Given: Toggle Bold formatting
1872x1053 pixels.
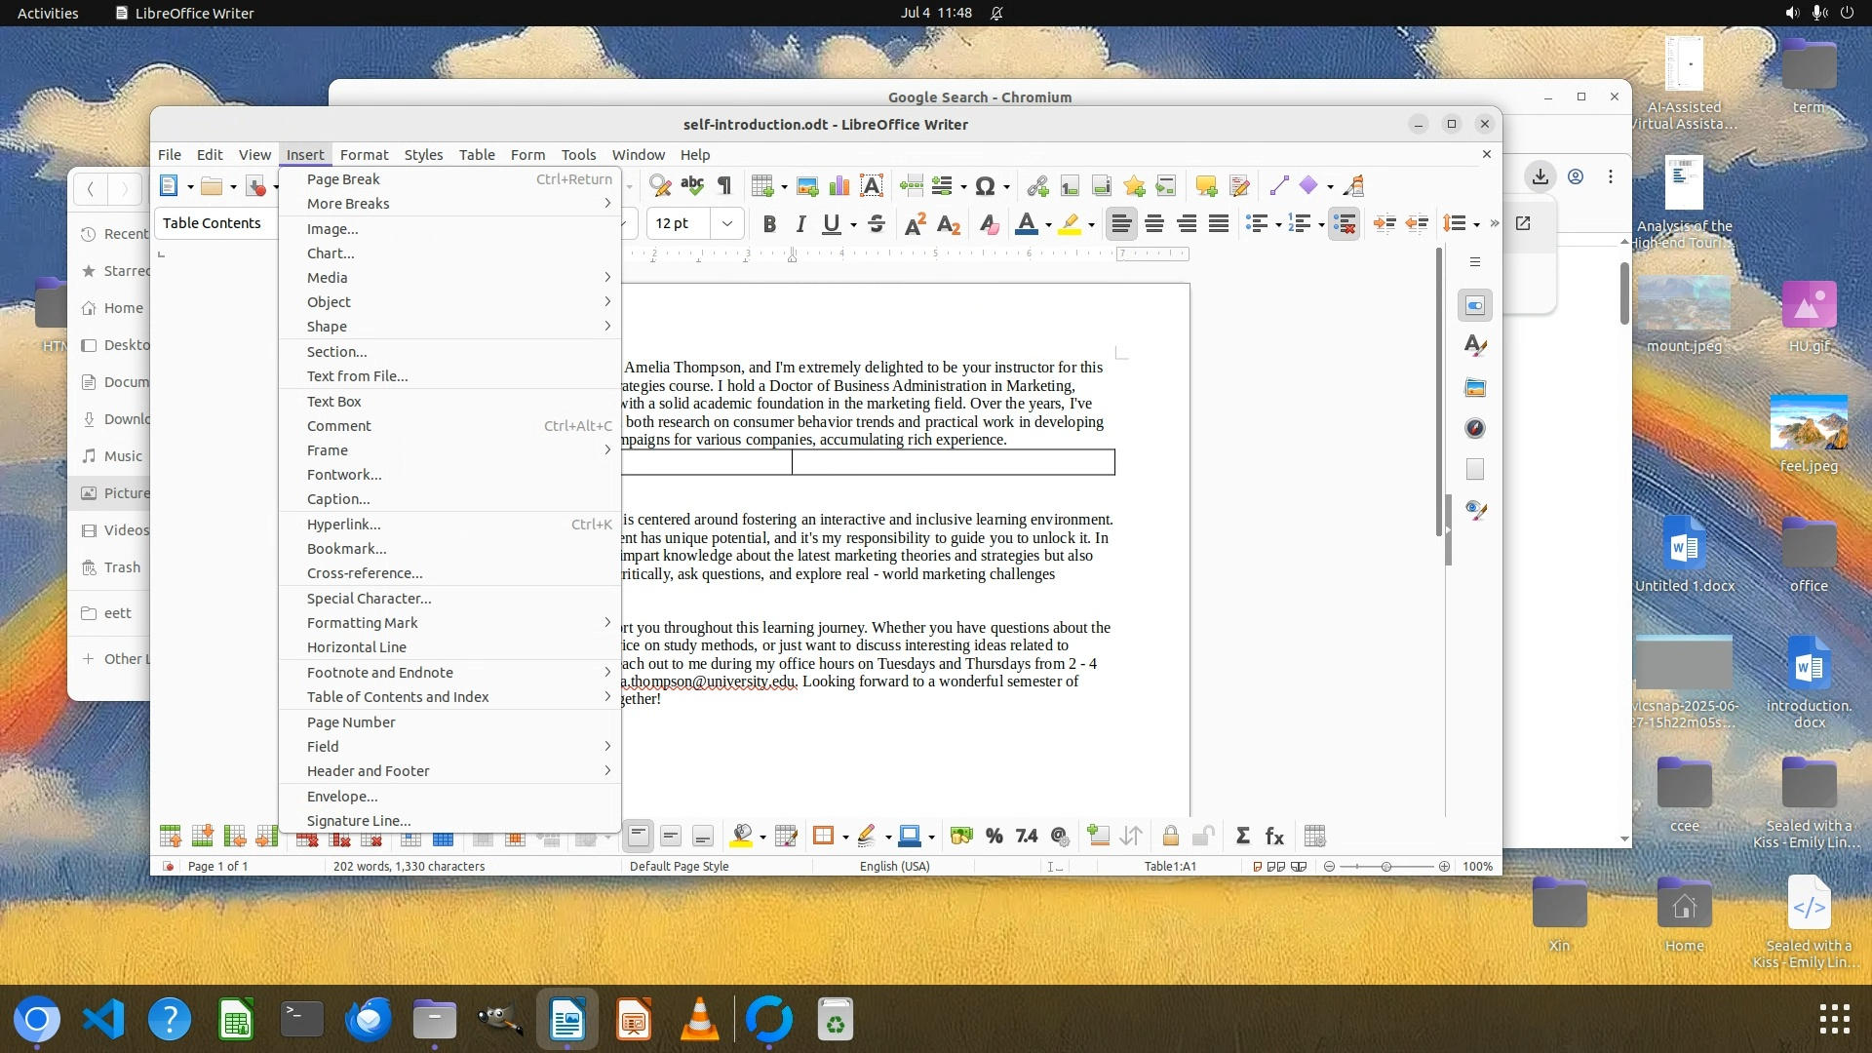Looking at the screenshot, I should point(769,224).
